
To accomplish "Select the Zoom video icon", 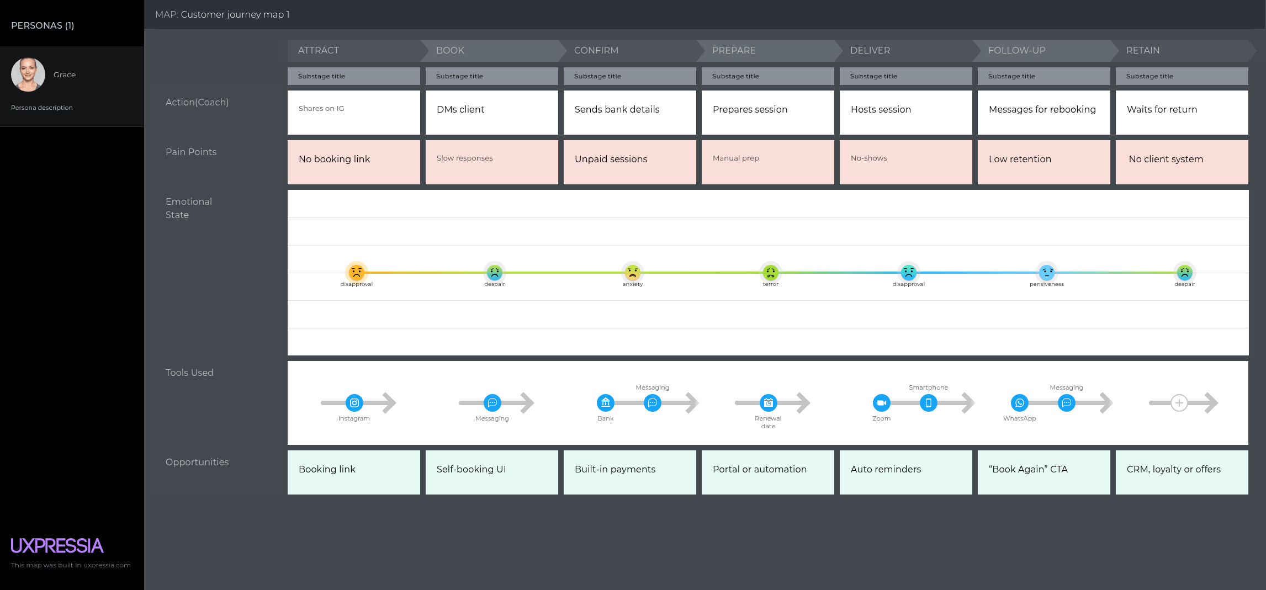I will point(882,403).
